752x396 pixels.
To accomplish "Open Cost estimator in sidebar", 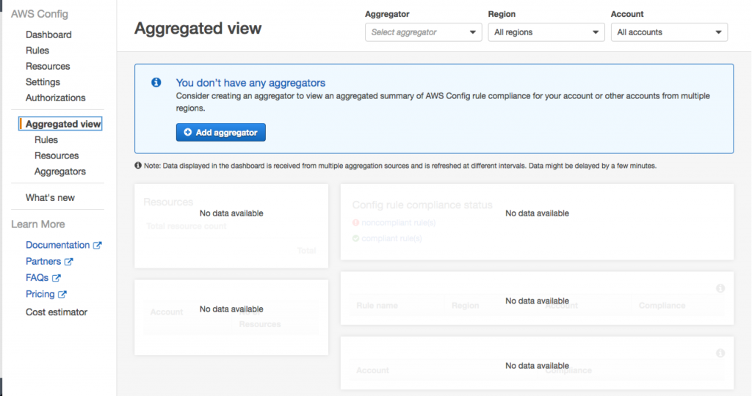I will click(x=56, y=312).
